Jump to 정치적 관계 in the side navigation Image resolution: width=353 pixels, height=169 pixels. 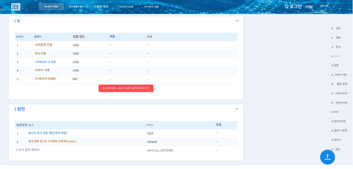(340, 121)
